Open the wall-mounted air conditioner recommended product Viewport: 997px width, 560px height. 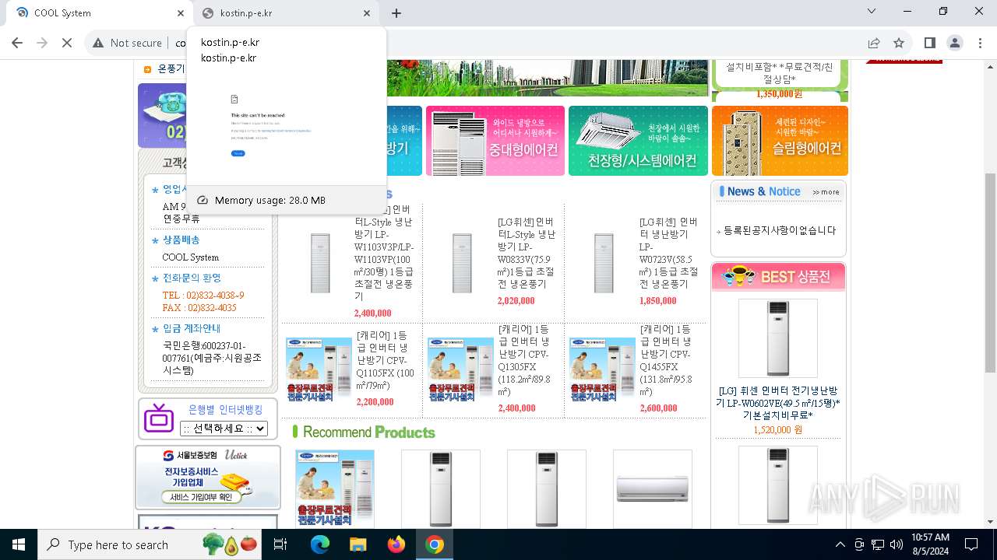(x=652, y=488)
